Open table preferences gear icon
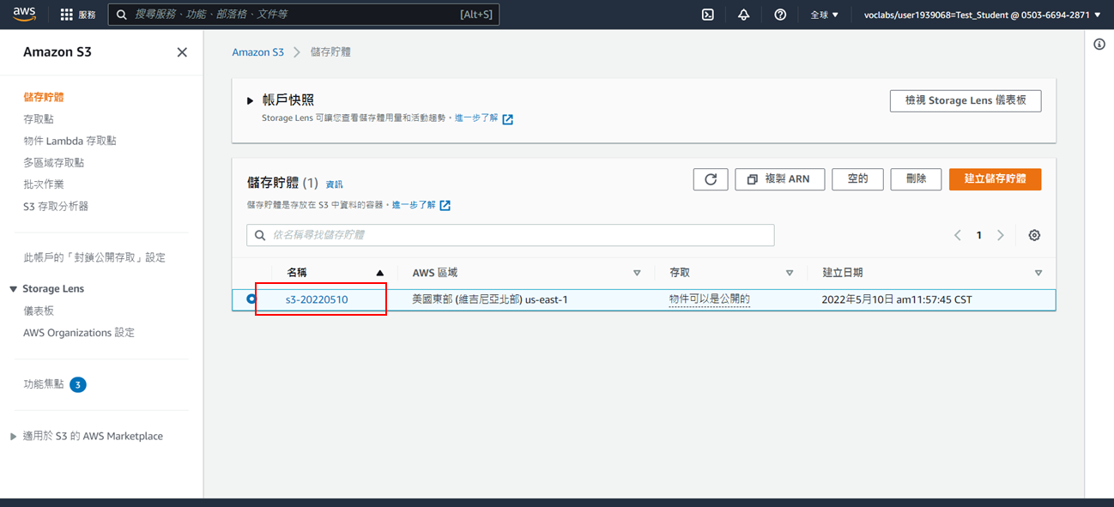 (1034, 235)
